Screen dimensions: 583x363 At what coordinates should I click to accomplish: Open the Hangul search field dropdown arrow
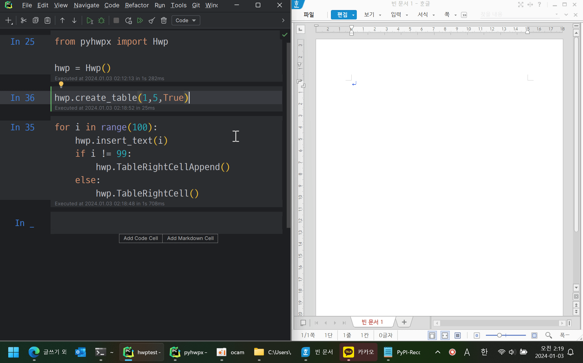click(557, 14)
